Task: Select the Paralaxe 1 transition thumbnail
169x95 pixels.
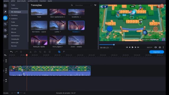Action: (x=76, y=25)
